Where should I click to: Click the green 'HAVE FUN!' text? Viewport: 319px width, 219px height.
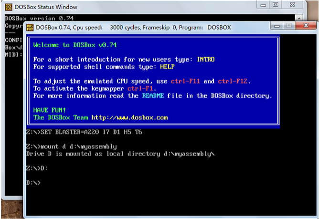50,110
